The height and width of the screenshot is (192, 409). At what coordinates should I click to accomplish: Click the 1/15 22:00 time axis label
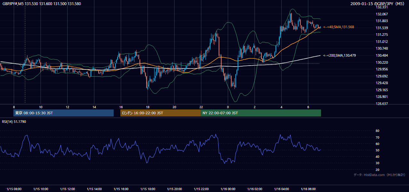tap(201, 189)
